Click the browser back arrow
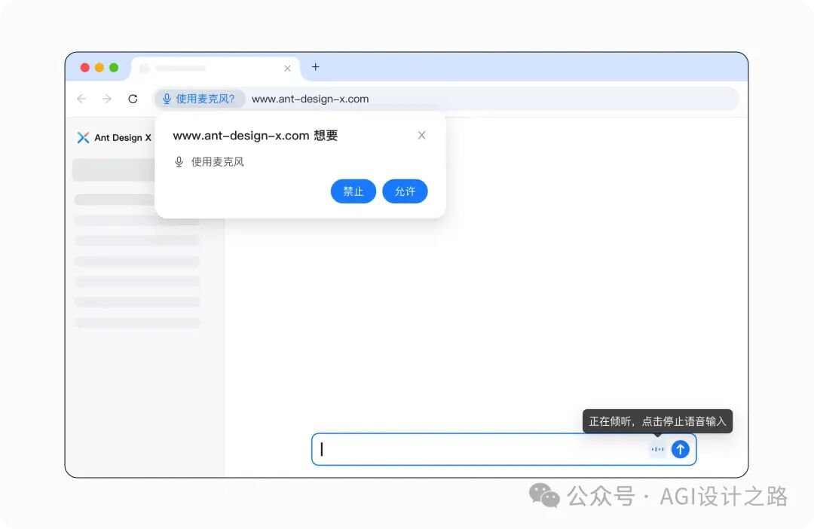Viewport: 814px width, 529px height. tap(81, 99)
